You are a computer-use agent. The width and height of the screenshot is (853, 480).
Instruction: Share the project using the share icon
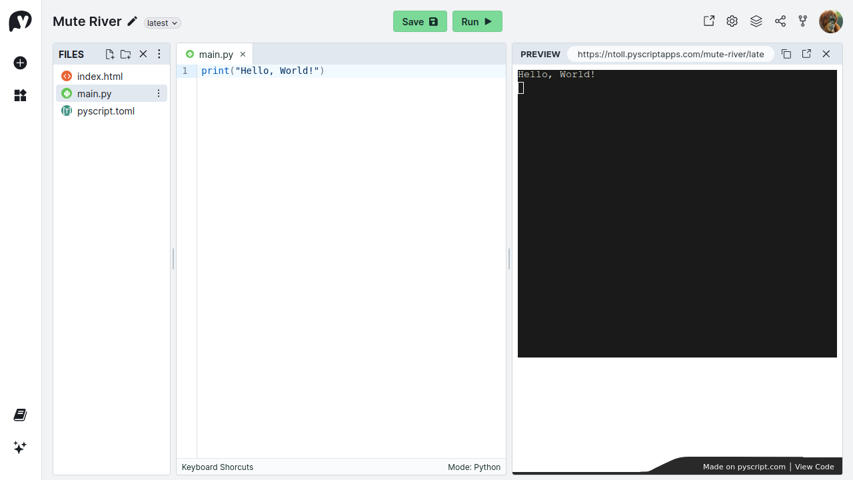point(780,21)
